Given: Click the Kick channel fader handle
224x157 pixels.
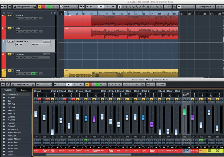Looking at the screenshot, I should point(36,114).
